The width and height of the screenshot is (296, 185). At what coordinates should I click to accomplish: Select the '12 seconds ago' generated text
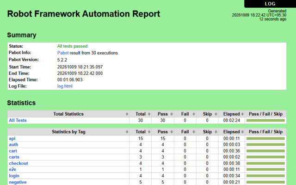point(272,19)
